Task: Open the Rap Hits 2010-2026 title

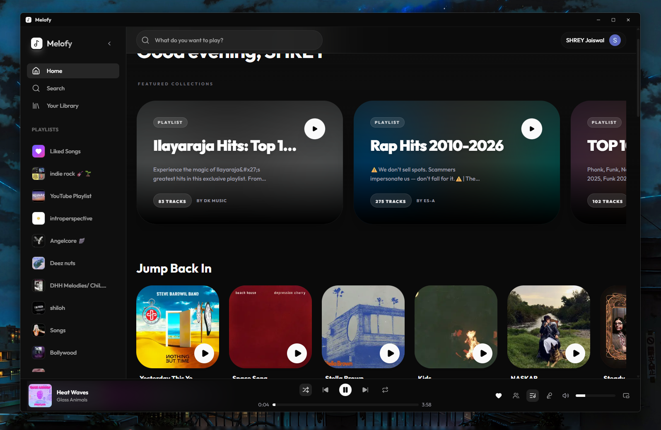Action: pyautogui.click(x=437, y=146)
